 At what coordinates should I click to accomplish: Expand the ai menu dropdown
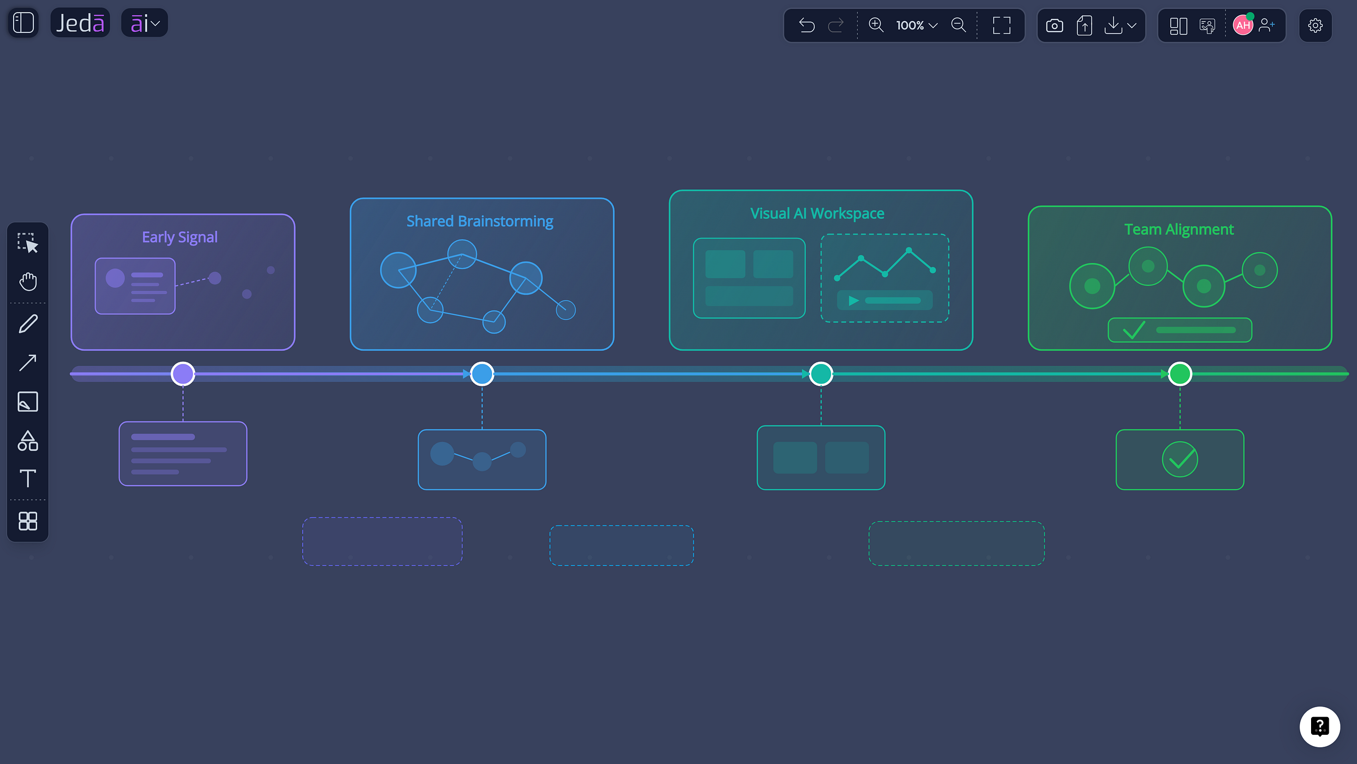point(145,23)
